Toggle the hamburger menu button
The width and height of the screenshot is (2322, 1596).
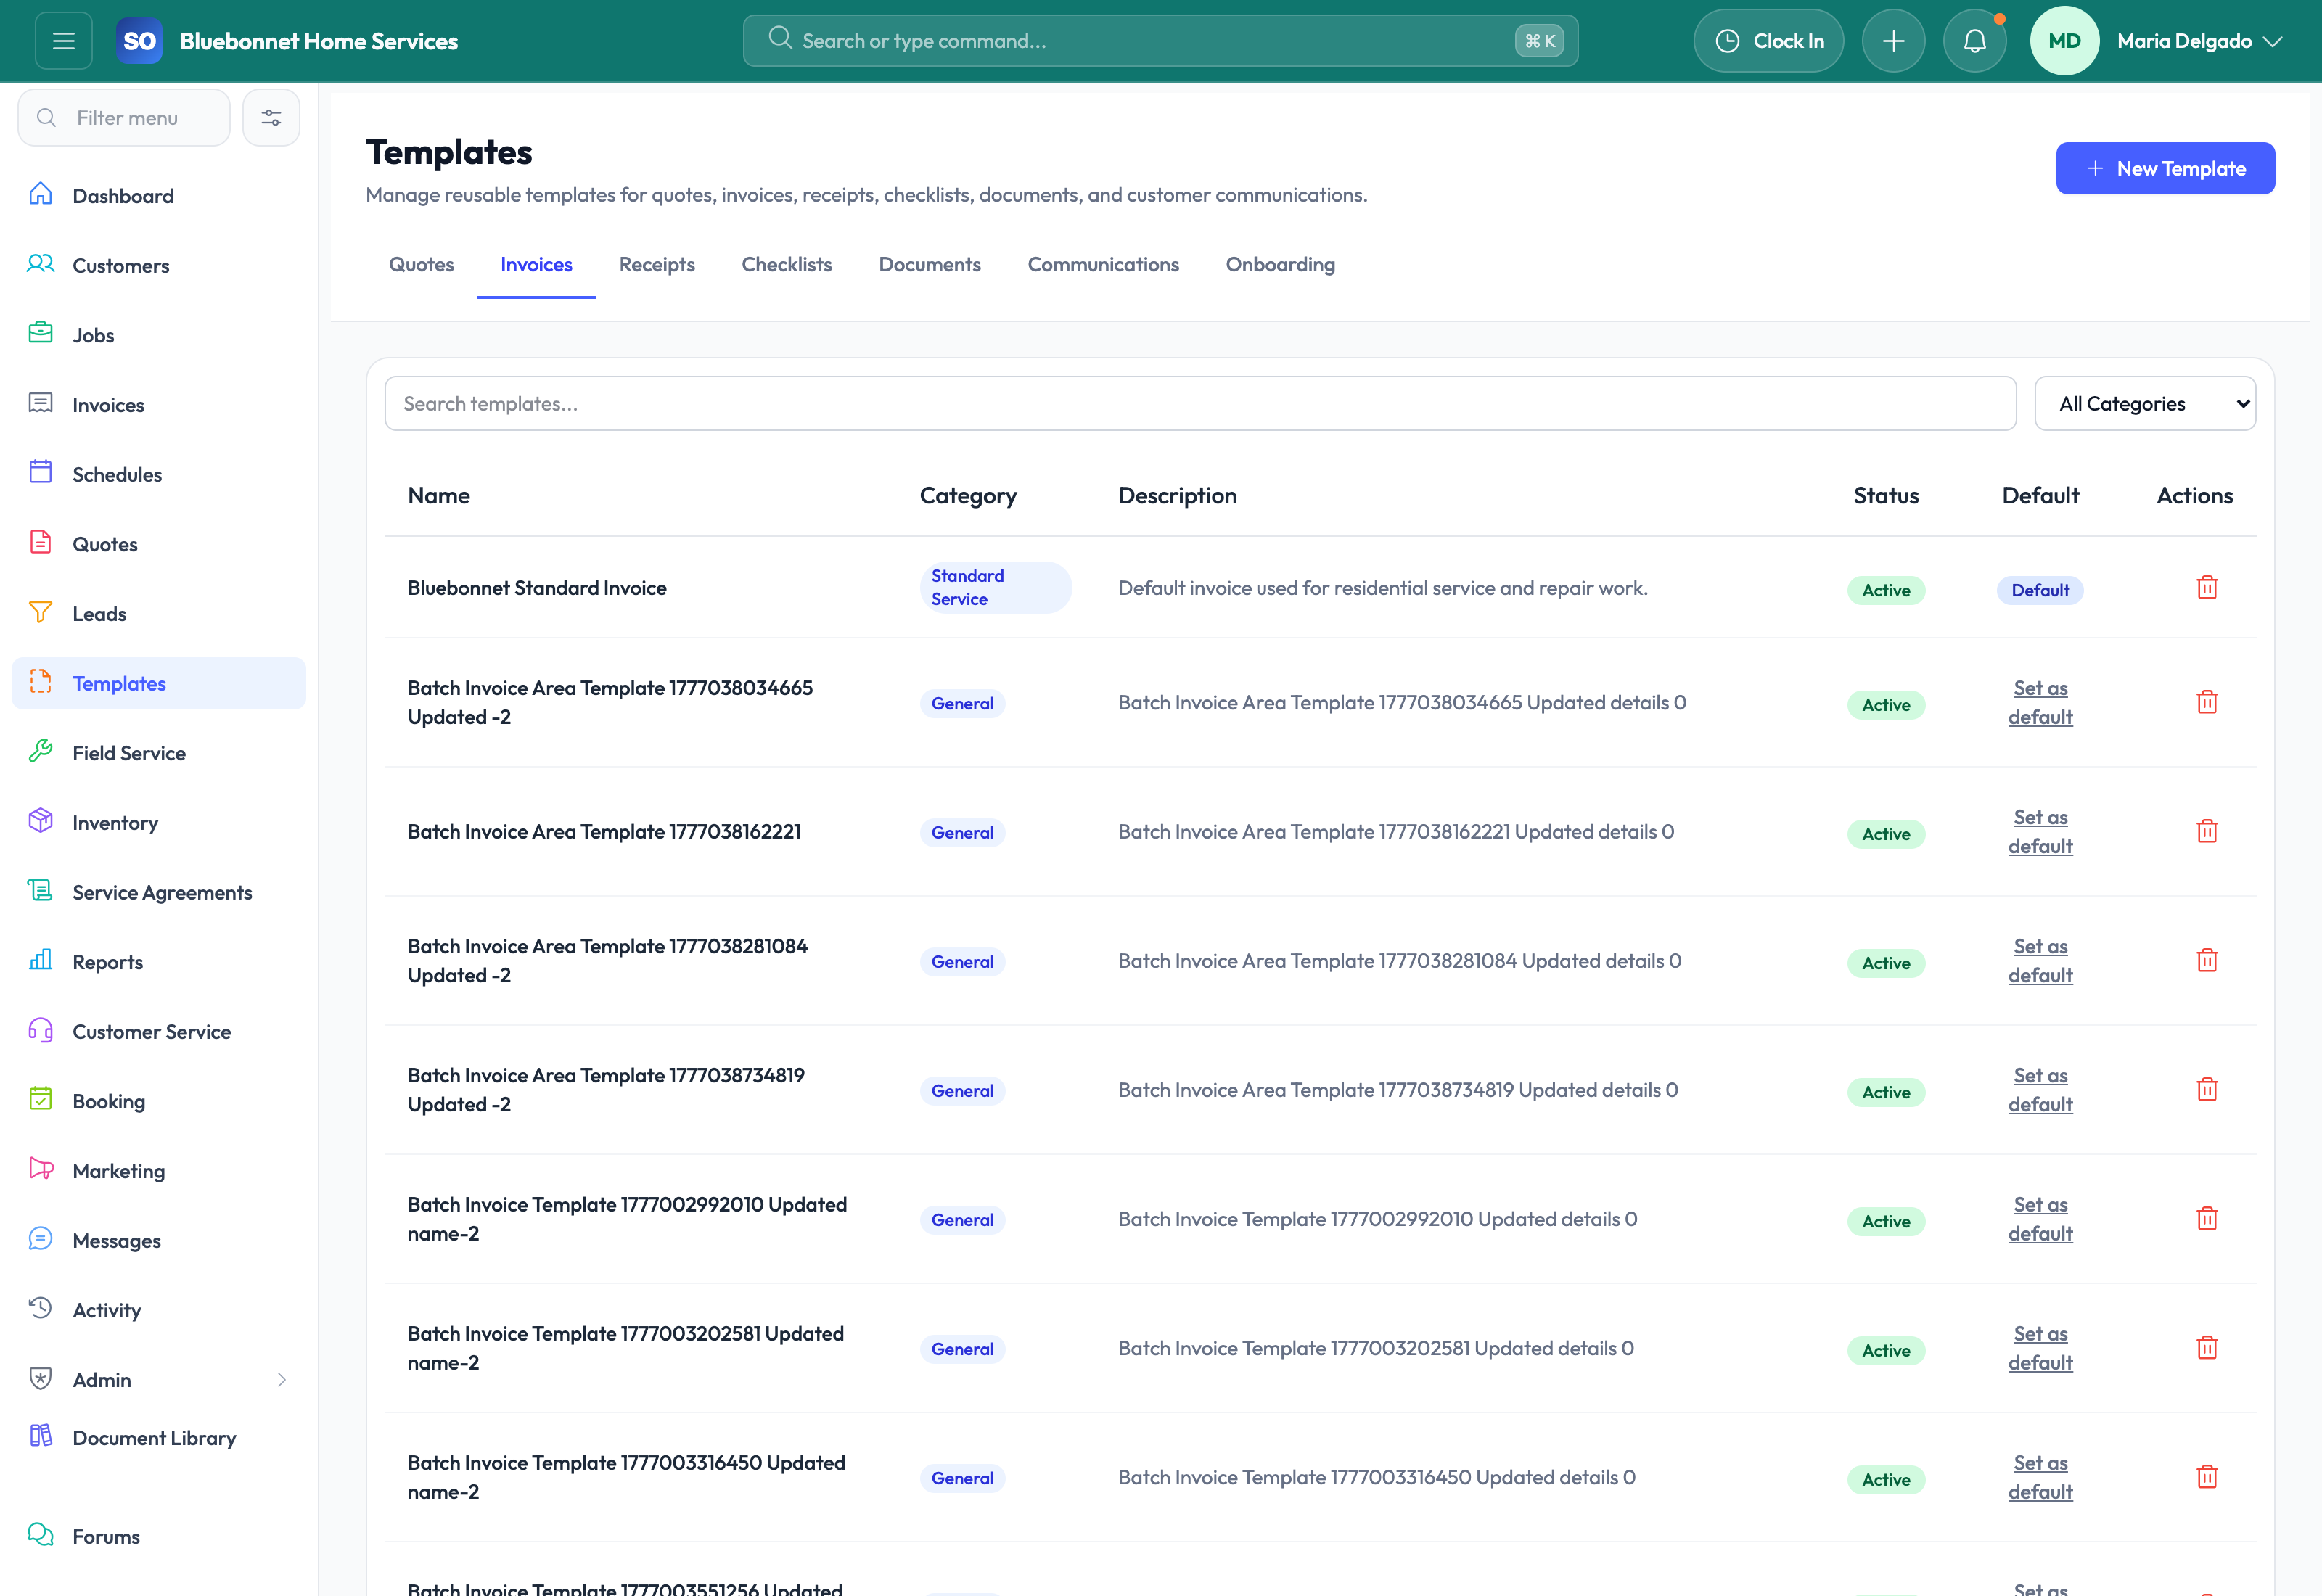click(x=63, y=41)
